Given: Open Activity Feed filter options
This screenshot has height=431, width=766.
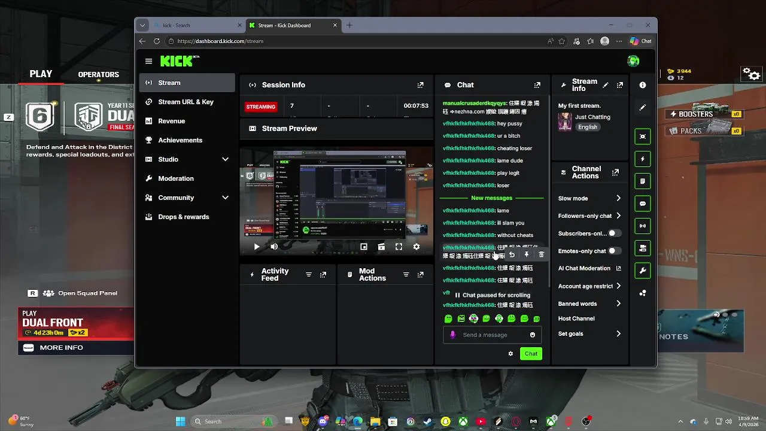Looking at the screenshot, I should point(309,275).
